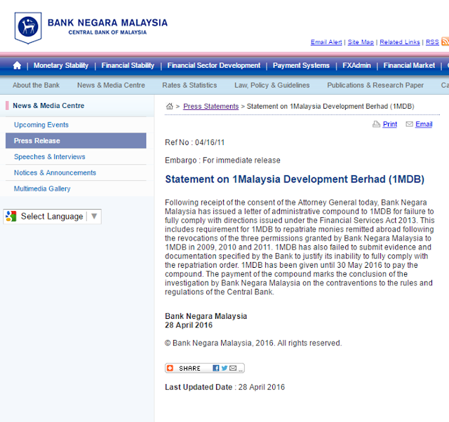449x422 pixels.
Task: Click the 28 April 2016 signature date
Action: pyautogui.click(x=189, y=325)
